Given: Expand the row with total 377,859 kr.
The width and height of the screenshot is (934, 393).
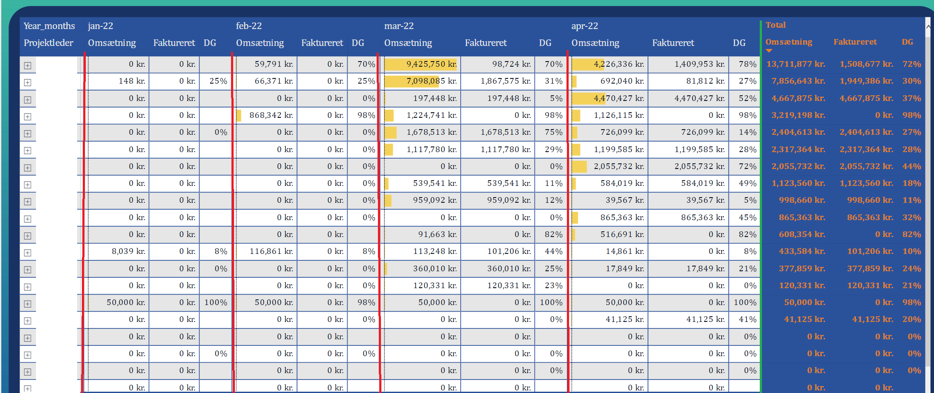Looking at the screenshot, I should pyautogui.click(x=28, y=270).
